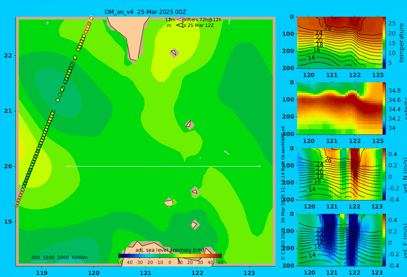Click the title 'OM_an_v4 25-Mar-2025 00Z'
Image resolution: width=407 pixels, height=277 pixels.
click(145, 12)
